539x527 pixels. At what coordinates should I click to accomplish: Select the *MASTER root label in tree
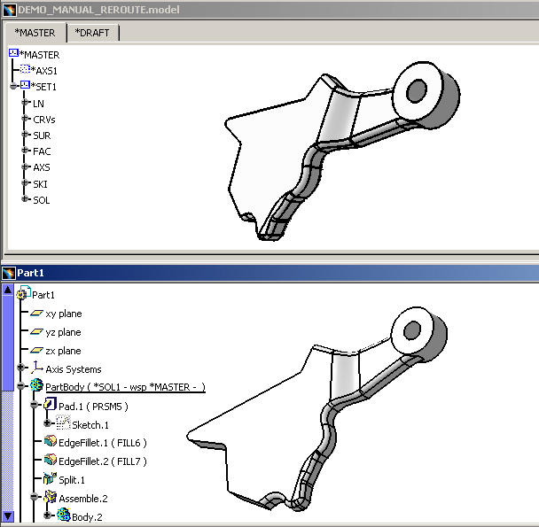pyautogui.click(x=40, y=55)
